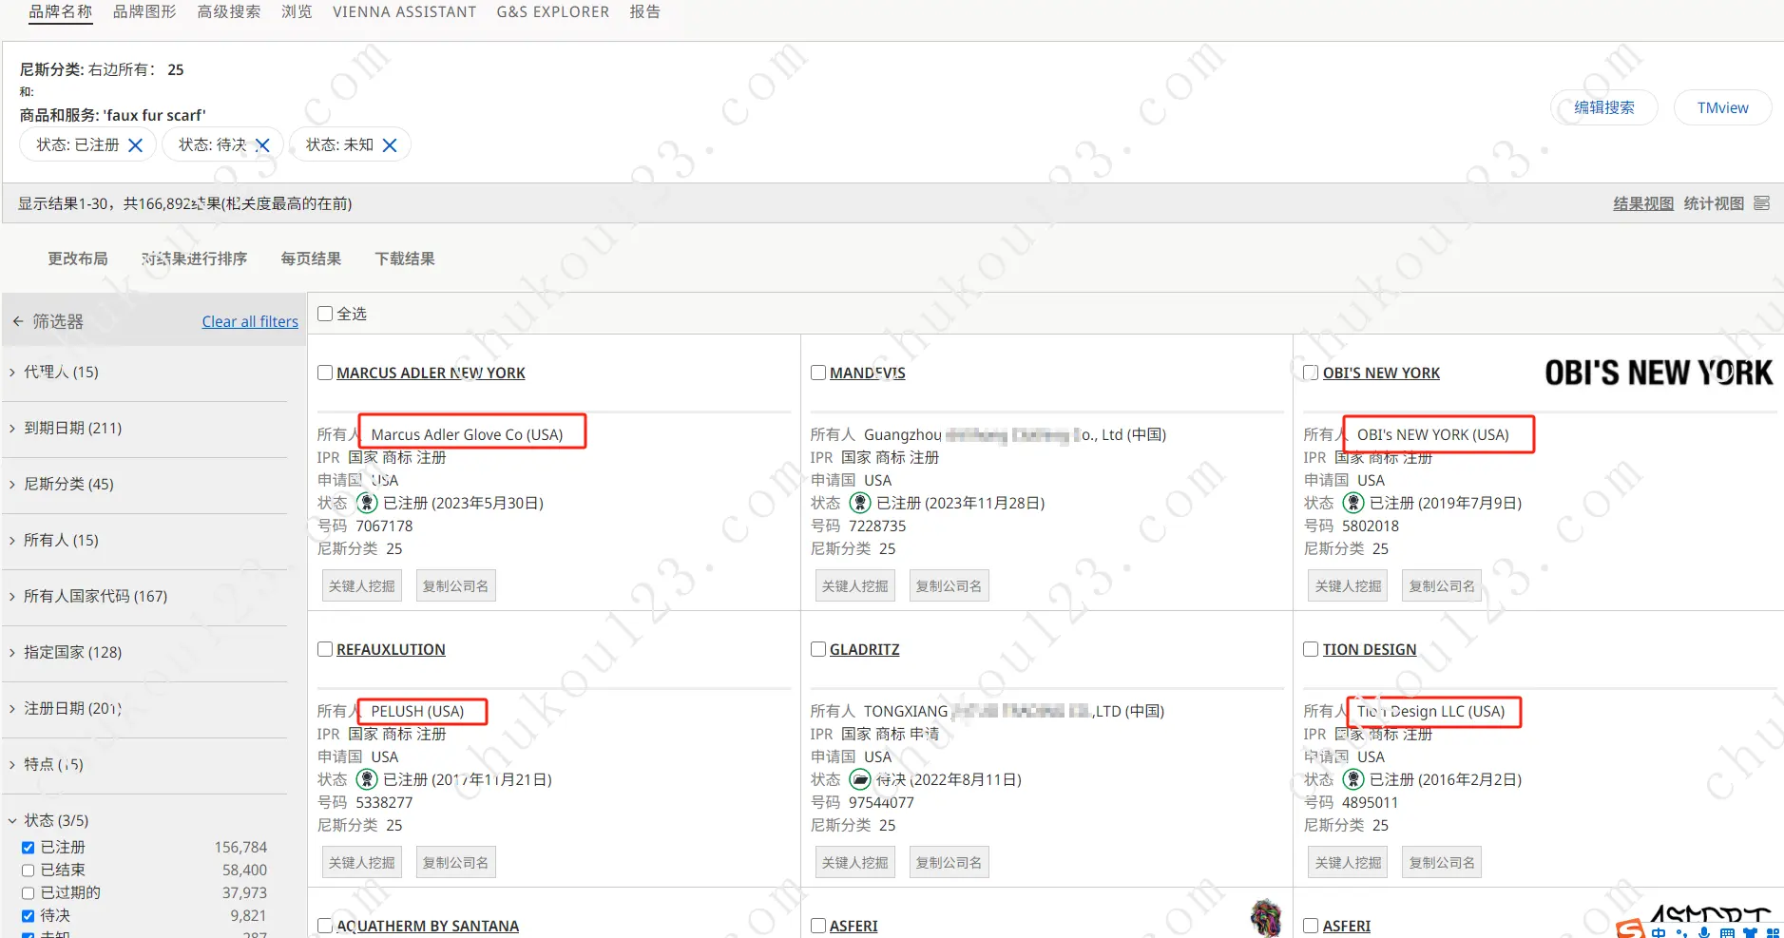Collapse the 状态 filter section
The height and width of the screenshot is (938, 1784).
[12, 820]
